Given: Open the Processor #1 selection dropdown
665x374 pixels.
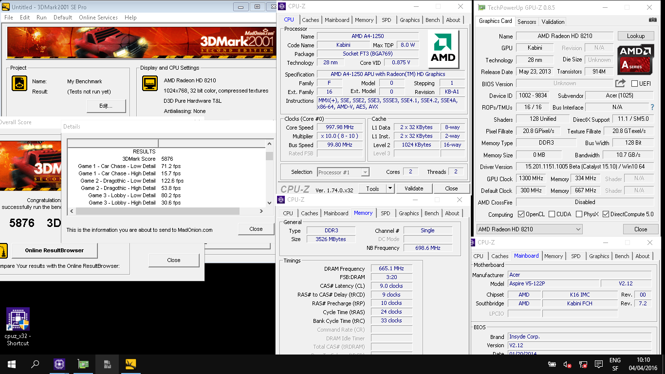Looking at the screenshot, I should click(x=343, y=172).
